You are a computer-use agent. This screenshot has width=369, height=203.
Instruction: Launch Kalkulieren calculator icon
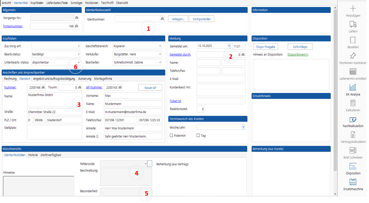tap(353, 103)
